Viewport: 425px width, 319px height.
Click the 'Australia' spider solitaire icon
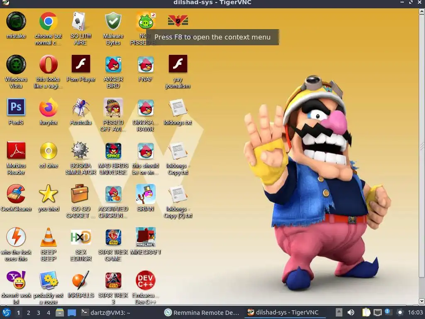coord(81,108)
